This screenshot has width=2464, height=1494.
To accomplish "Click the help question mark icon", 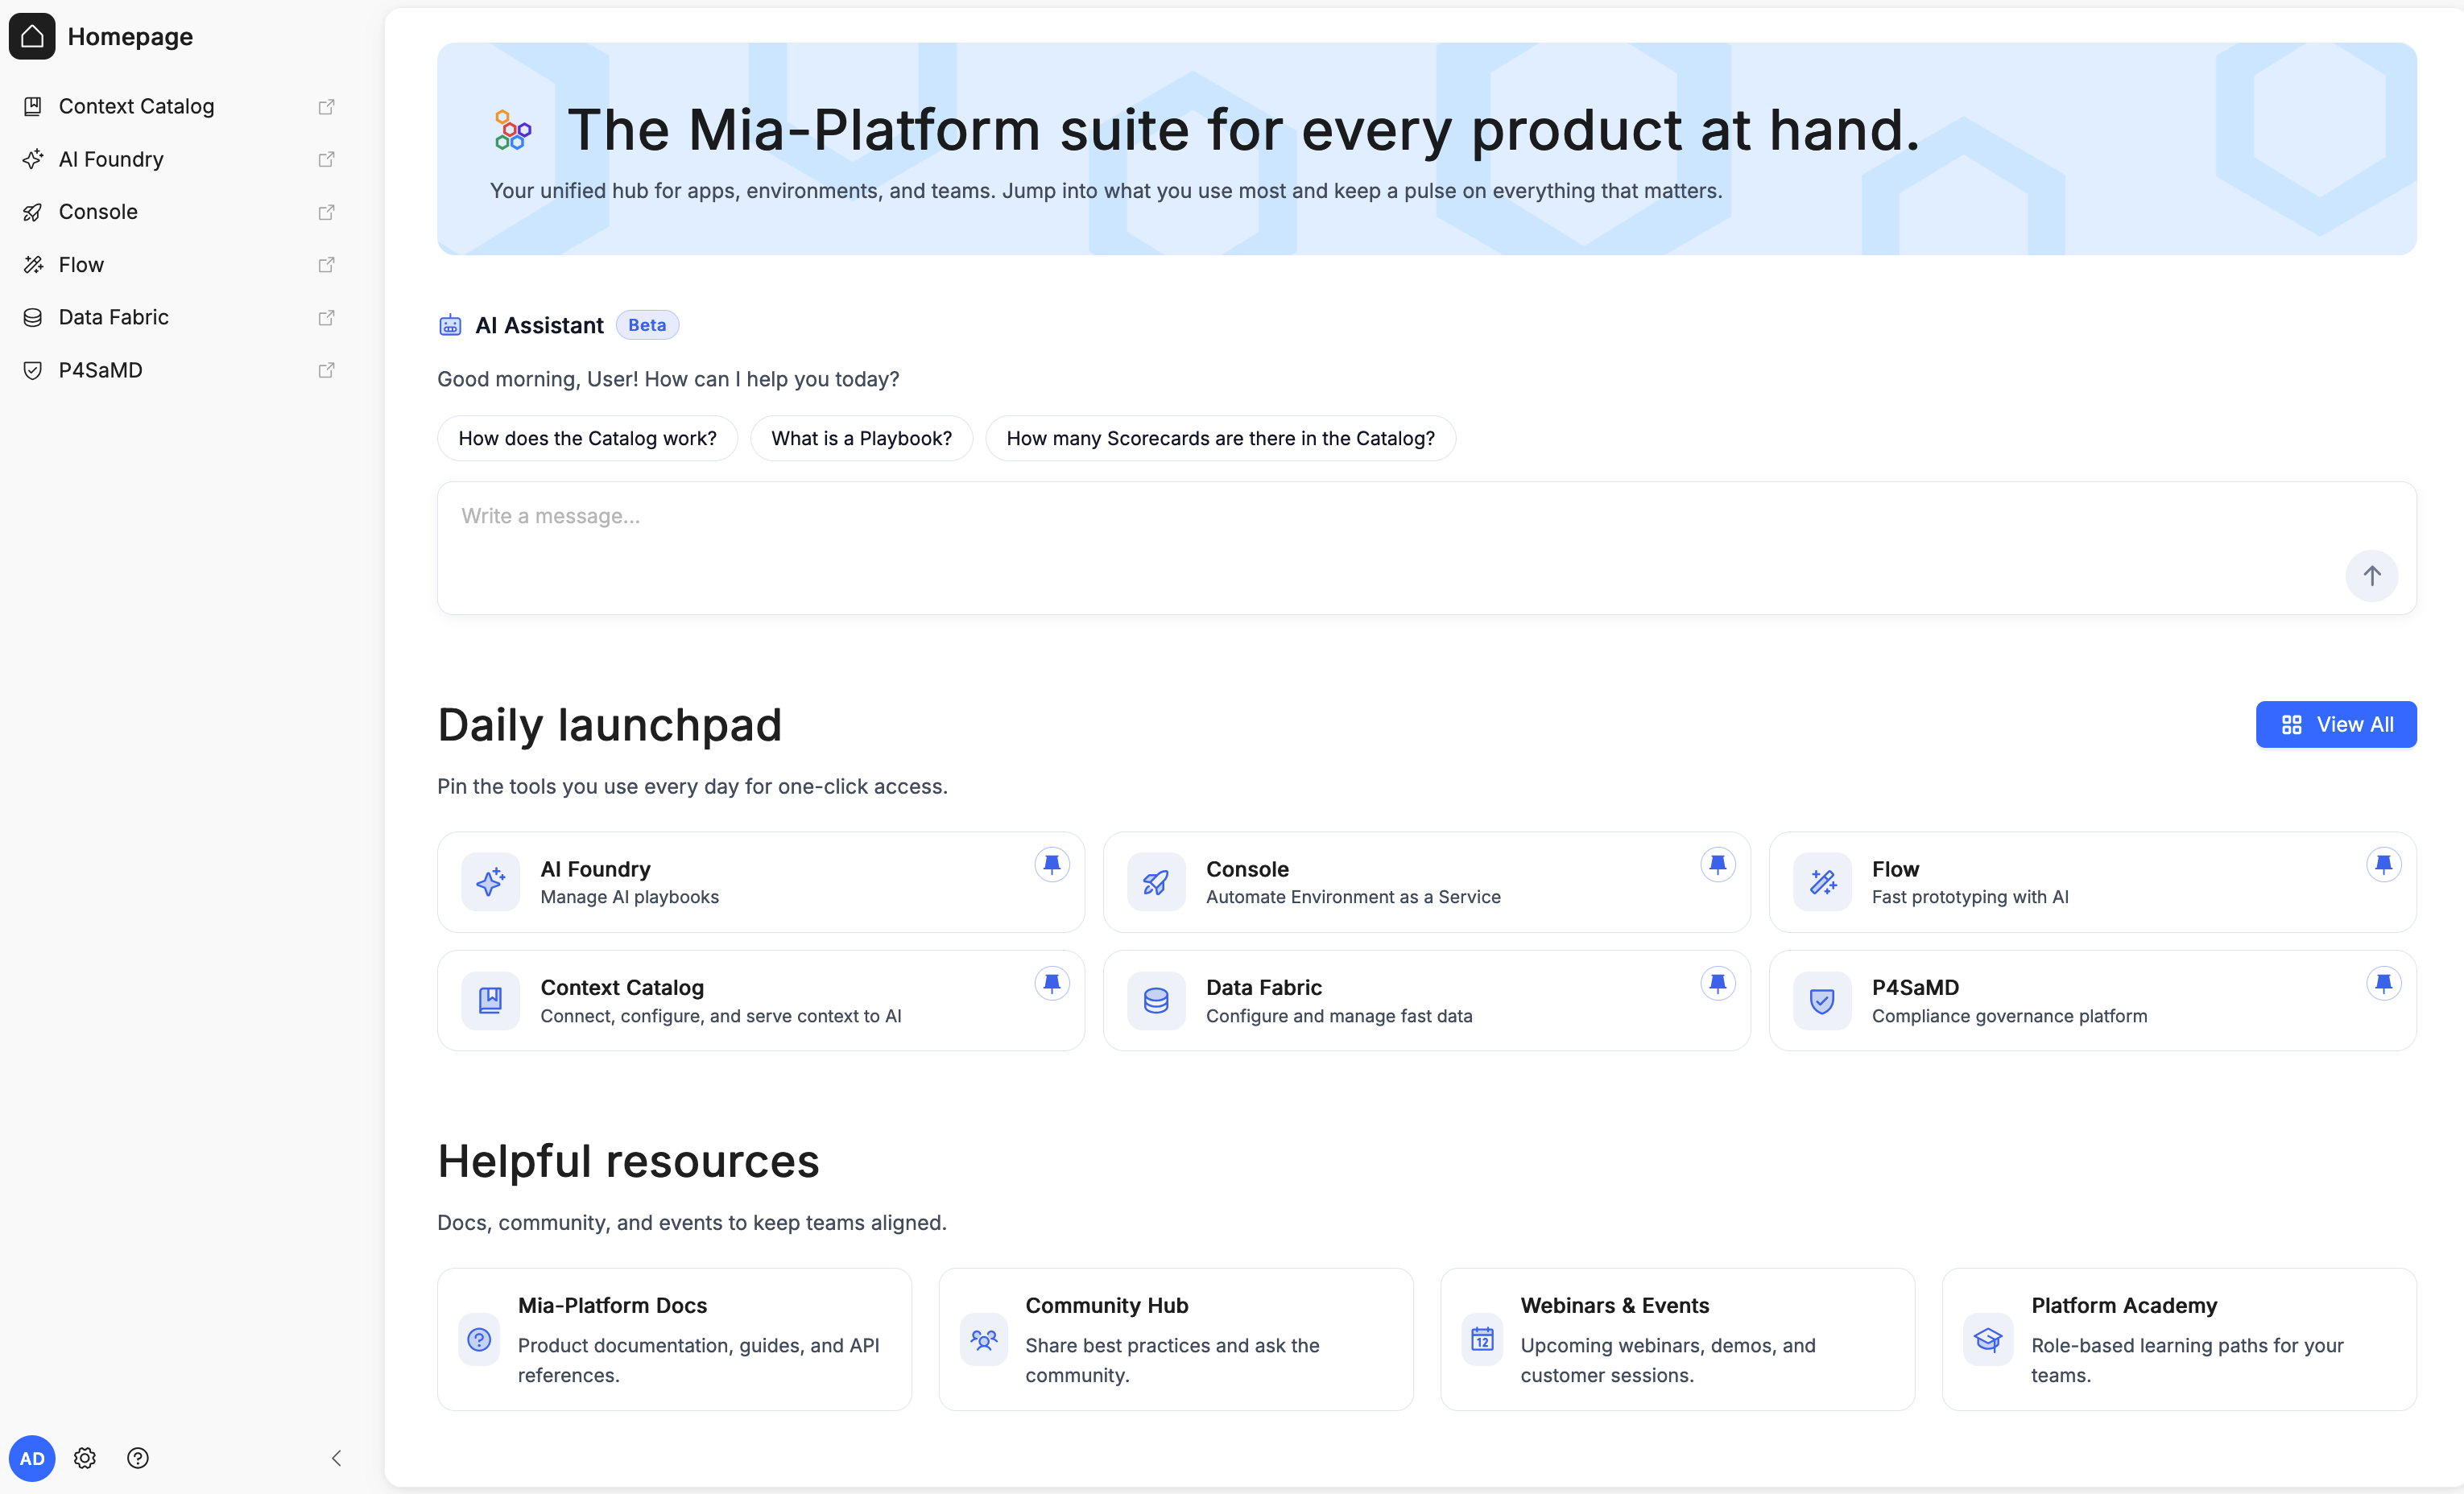I will point(138,1458).
